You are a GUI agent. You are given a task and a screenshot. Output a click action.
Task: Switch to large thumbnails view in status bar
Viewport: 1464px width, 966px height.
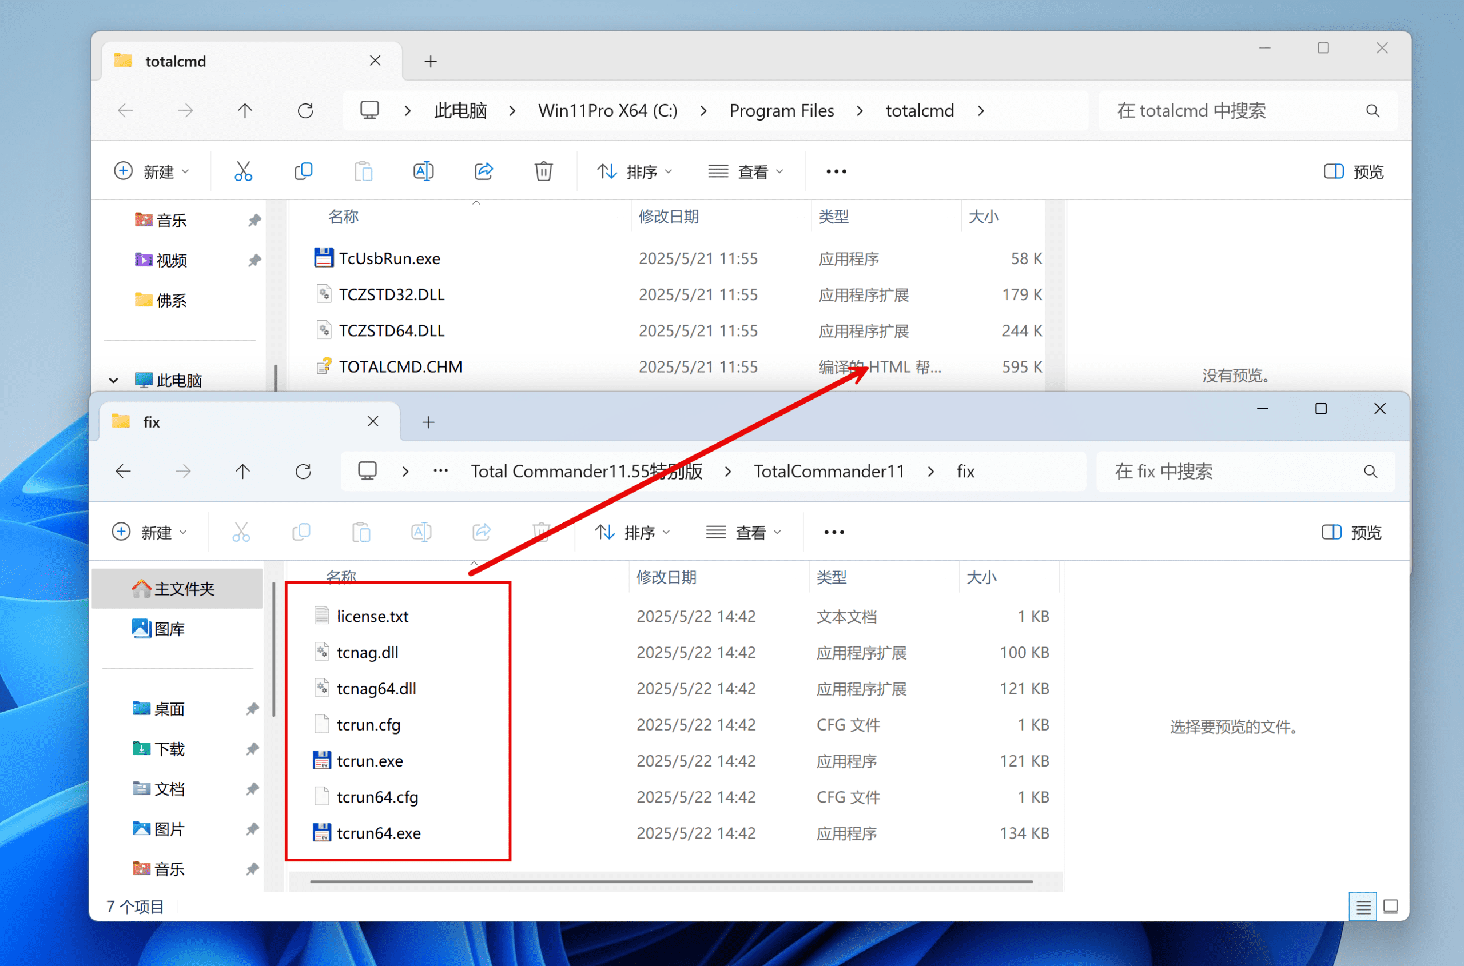1391,907
